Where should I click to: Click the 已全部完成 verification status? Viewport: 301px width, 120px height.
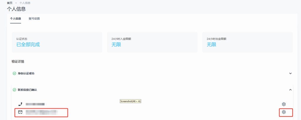point(28,45)
